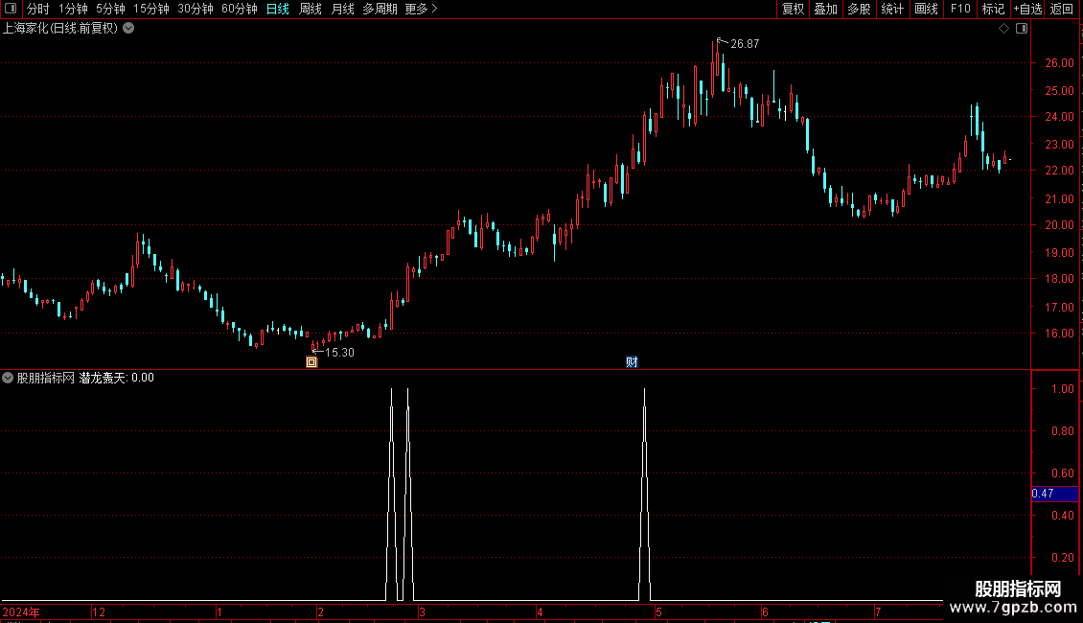Add stock via +自选 button
Screen dimensions: 1083x623
(x=1027, y=9)
